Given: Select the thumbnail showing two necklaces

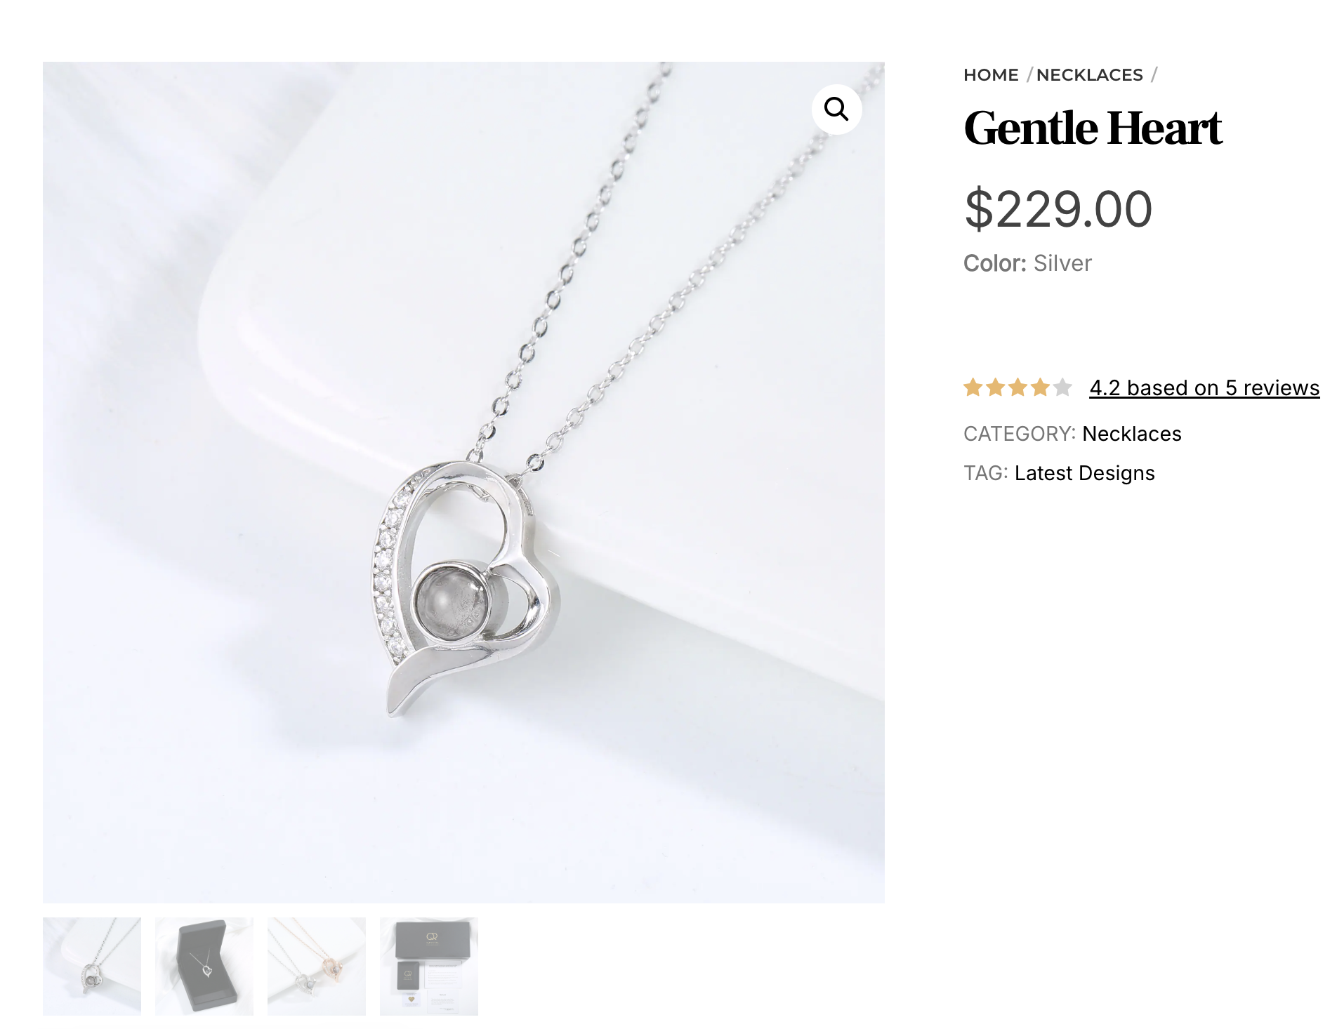Looking at the screenshot, I should 317,967.
